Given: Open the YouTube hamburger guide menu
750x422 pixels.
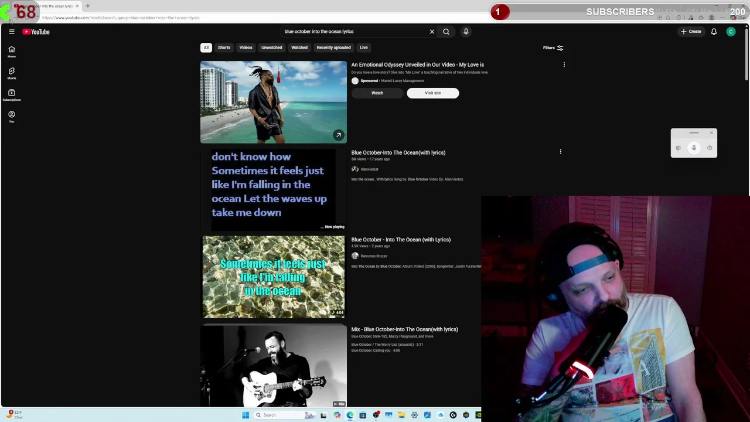Looking at the screenshot, I should 11,32.
